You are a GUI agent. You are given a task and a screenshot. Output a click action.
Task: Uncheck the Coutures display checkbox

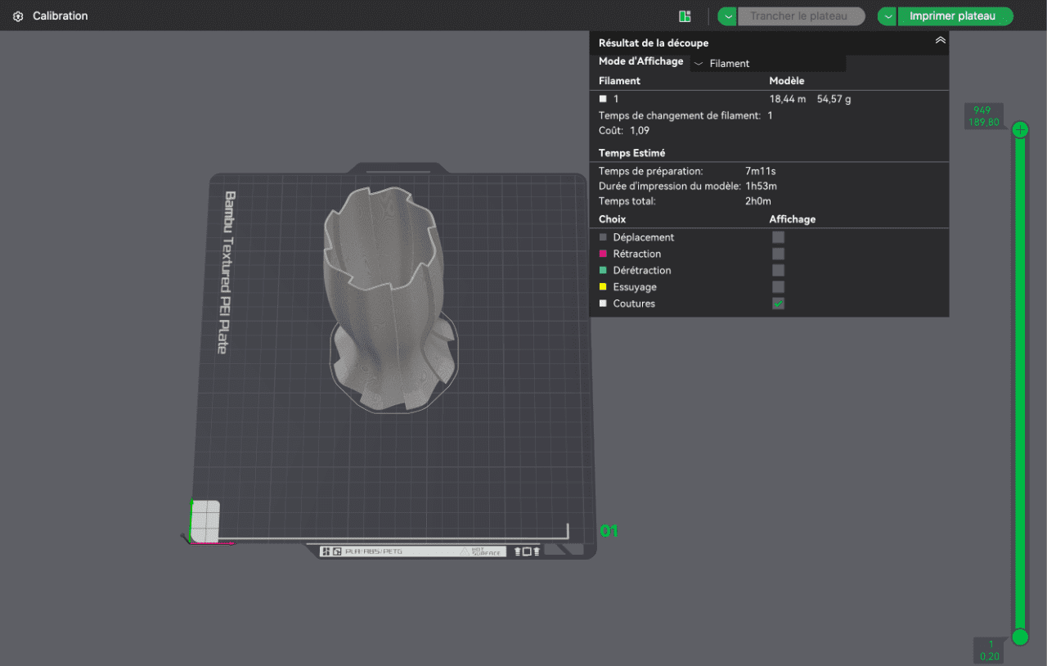pos(778,304)
